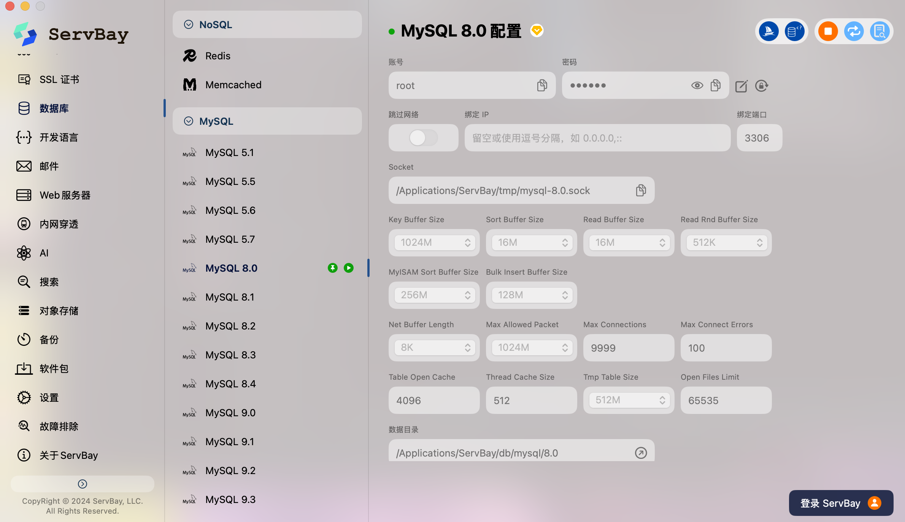Toggle the skip network switch
Image resolution: width=905 pixels, height=522 pixels.
(423, 138)
